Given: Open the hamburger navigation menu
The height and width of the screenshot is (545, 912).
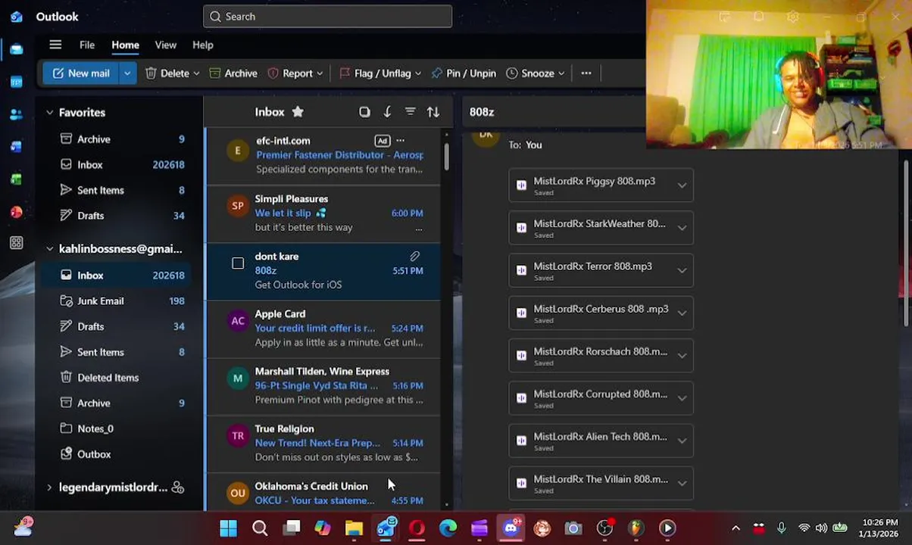Looking at the screenshot, I should [55, 45].
